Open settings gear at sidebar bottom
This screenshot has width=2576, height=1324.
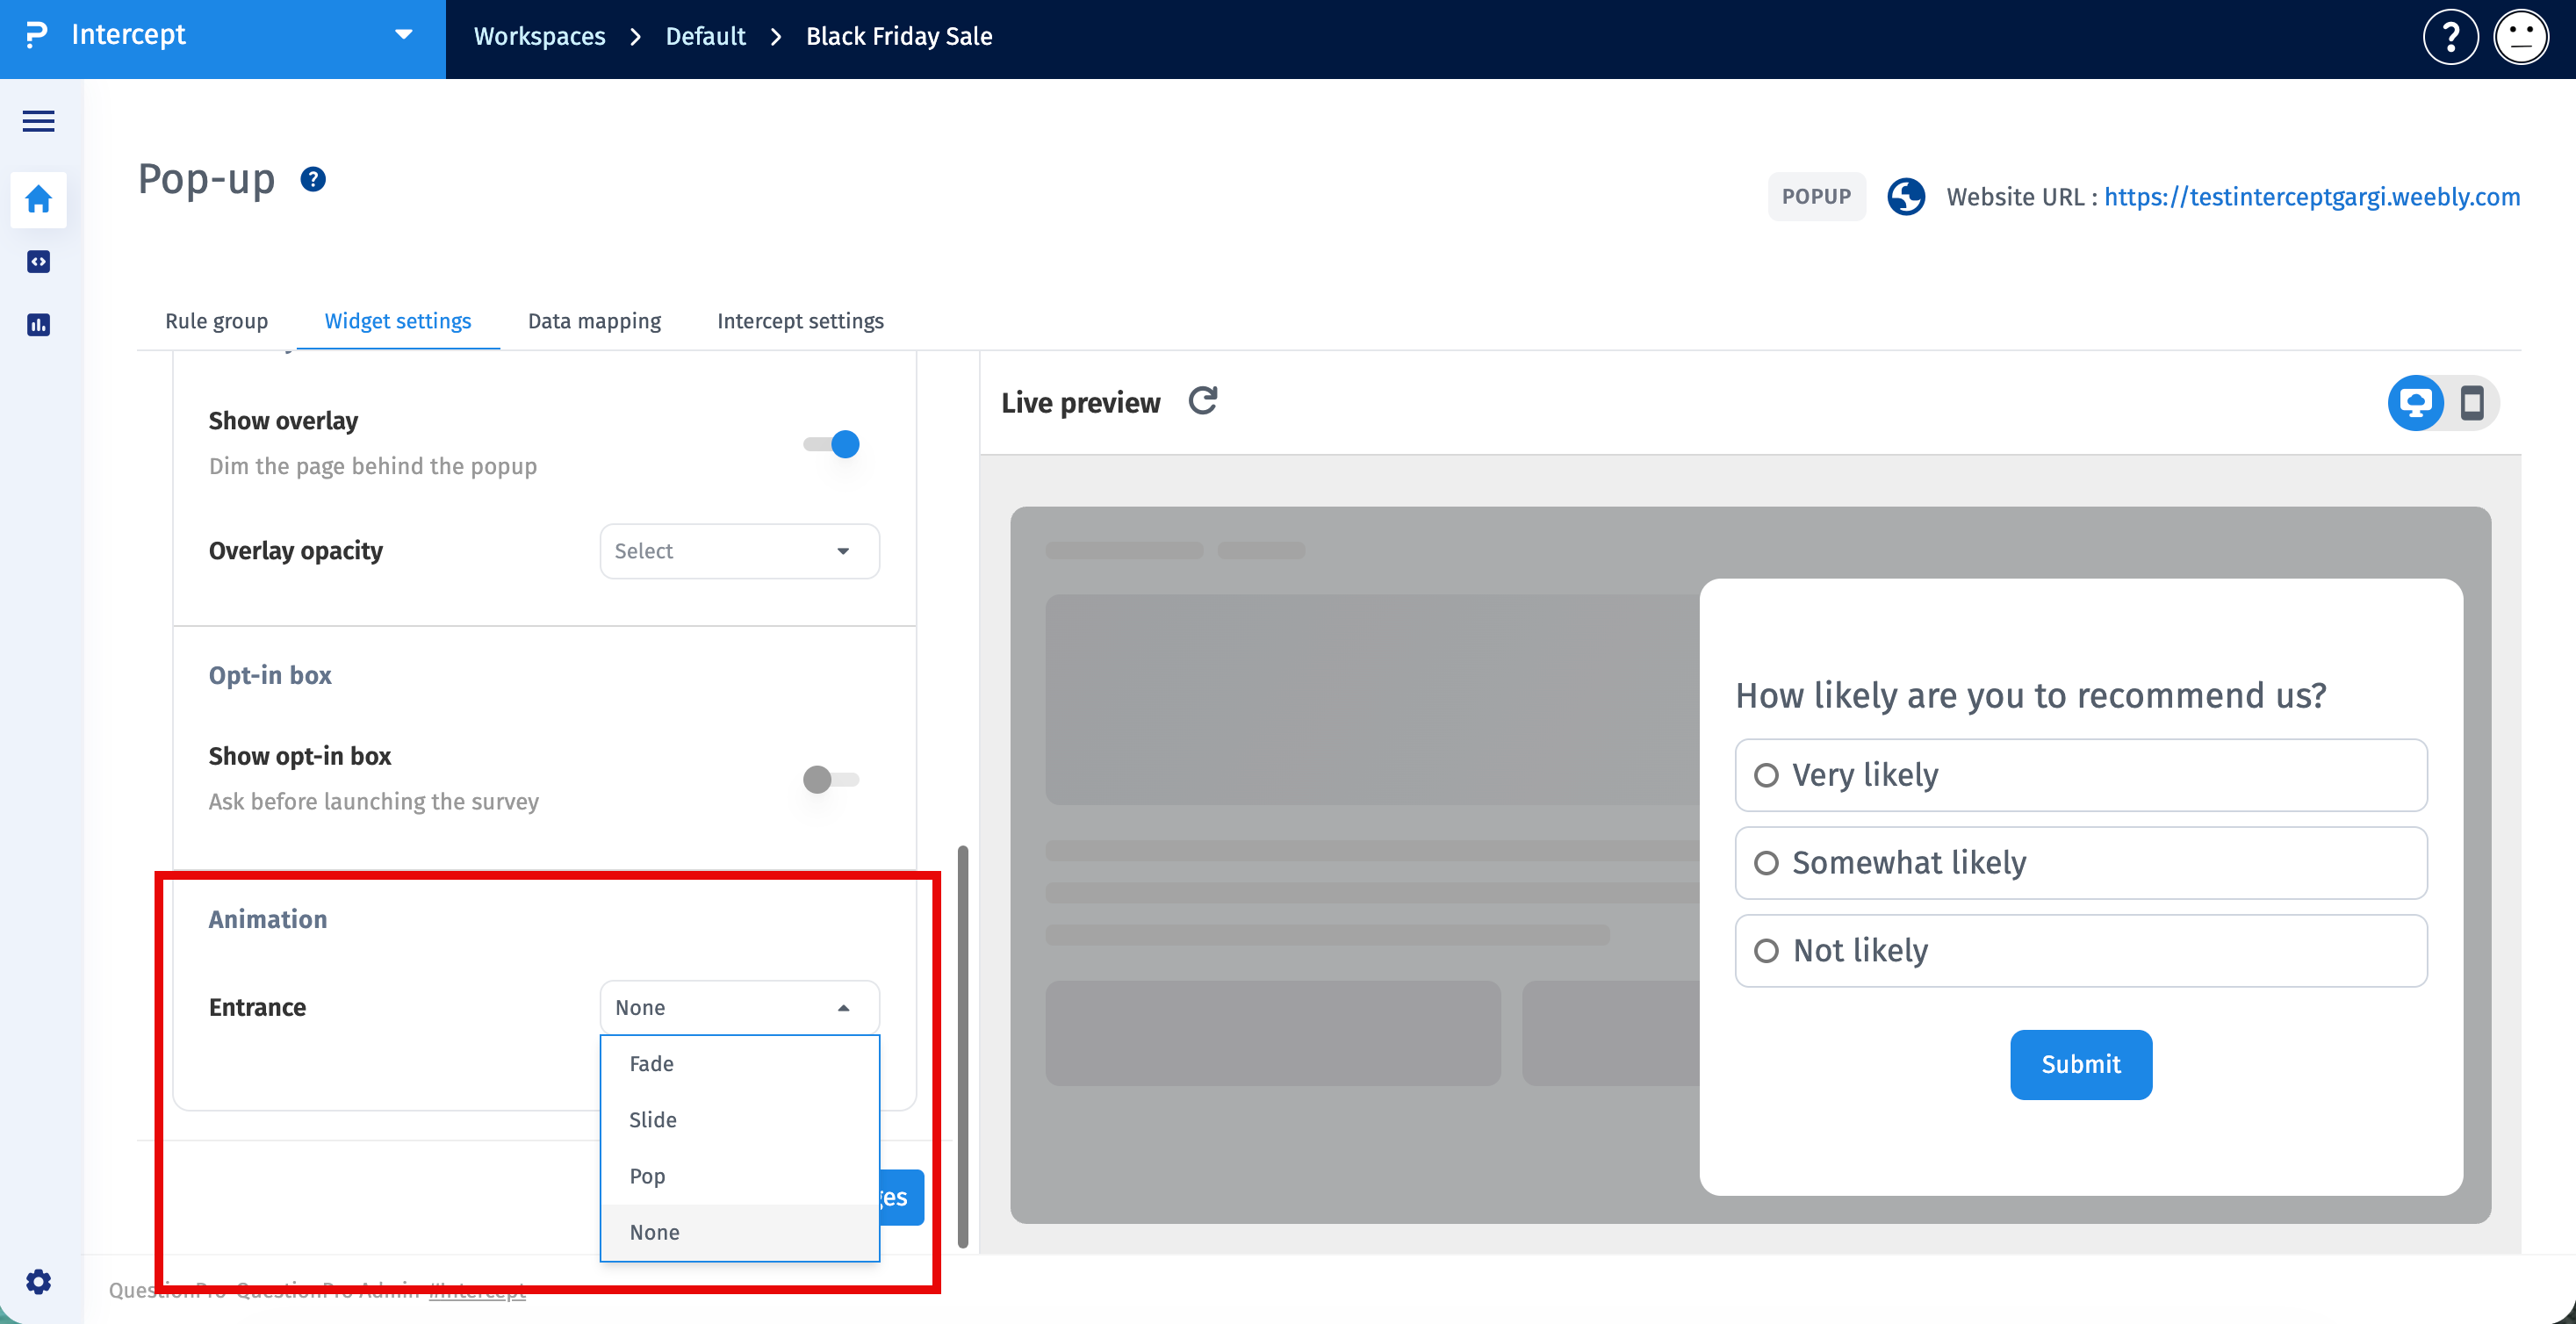coord(38,1282)
